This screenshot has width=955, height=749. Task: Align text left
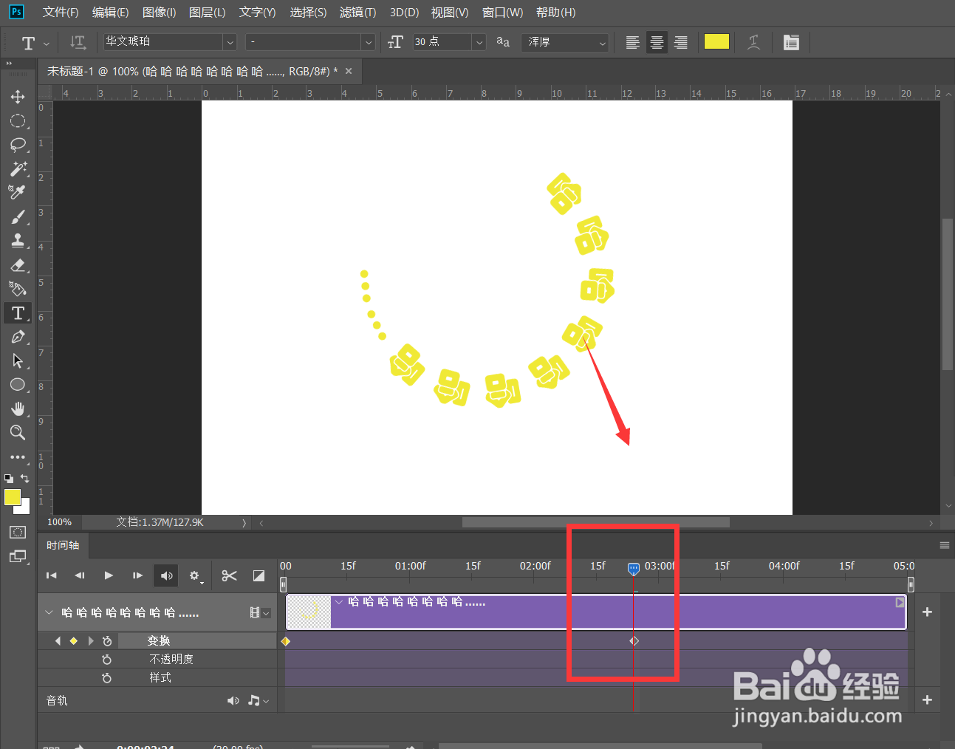pos(632,42)
